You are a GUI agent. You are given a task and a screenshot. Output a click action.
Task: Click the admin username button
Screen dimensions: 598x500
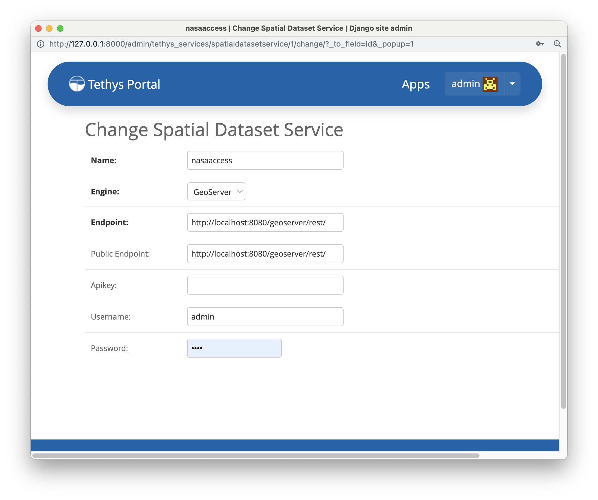click(474, 84)
